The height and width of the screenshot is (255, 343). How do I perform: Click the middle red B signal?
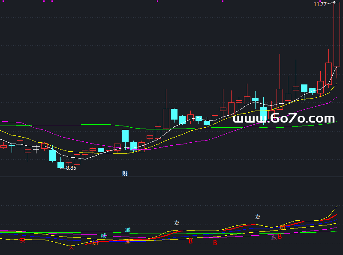[215, 243]
